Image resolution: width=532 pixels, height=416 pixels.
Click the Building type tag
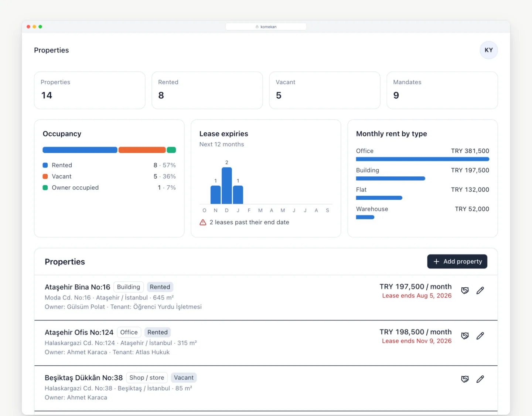[129, 287]
